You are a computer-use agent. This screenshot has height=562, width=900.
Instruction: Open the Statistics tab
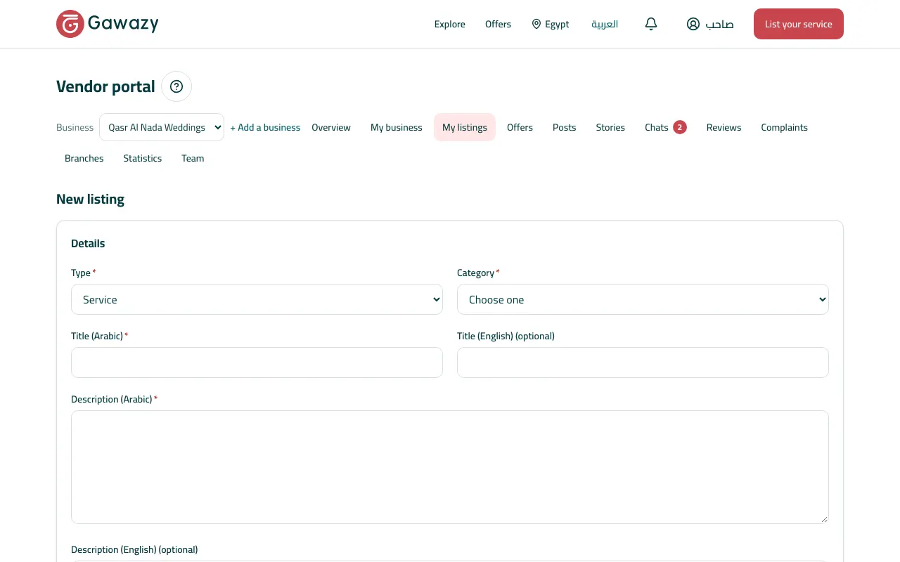(143, 158)
